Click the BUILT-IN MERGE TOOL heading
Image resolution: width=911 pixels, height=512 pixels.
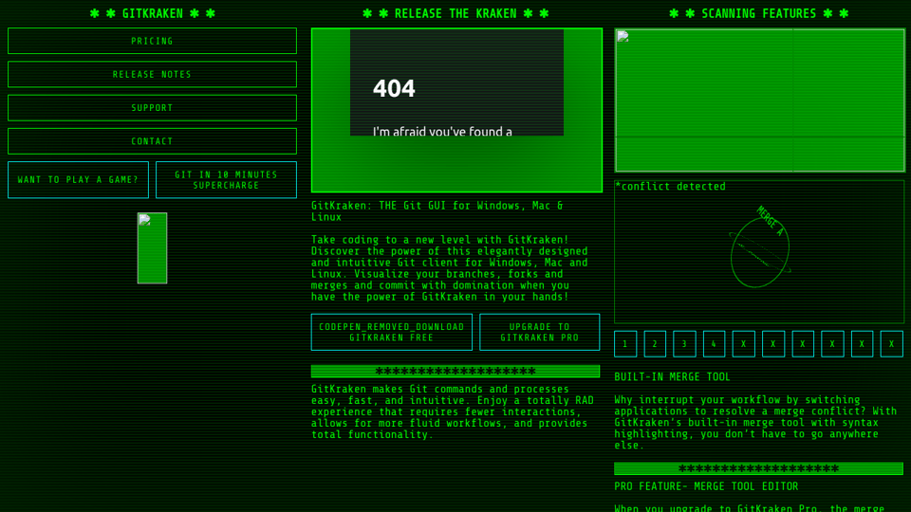(x=672, y=376)
